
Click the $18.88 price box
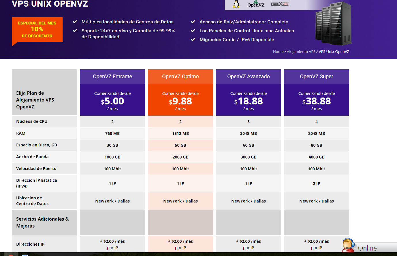249,100
